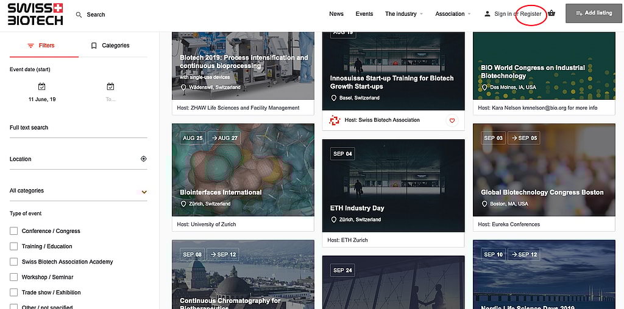This screenshot has height=309, width=624.
Task: Switch to the Categories tab
Action: [x=110, y=46]
